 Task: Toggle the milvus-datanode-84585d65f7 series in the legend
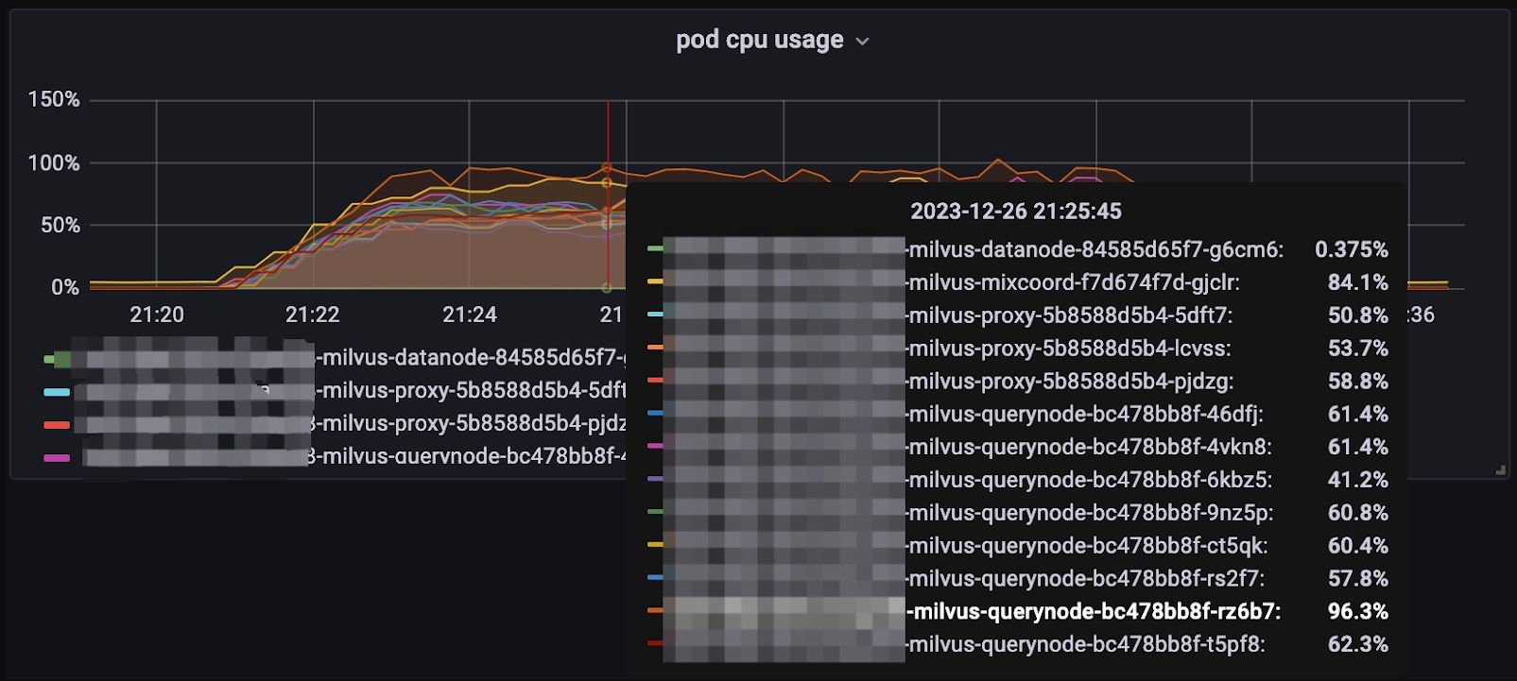click(x=473, y=358)
